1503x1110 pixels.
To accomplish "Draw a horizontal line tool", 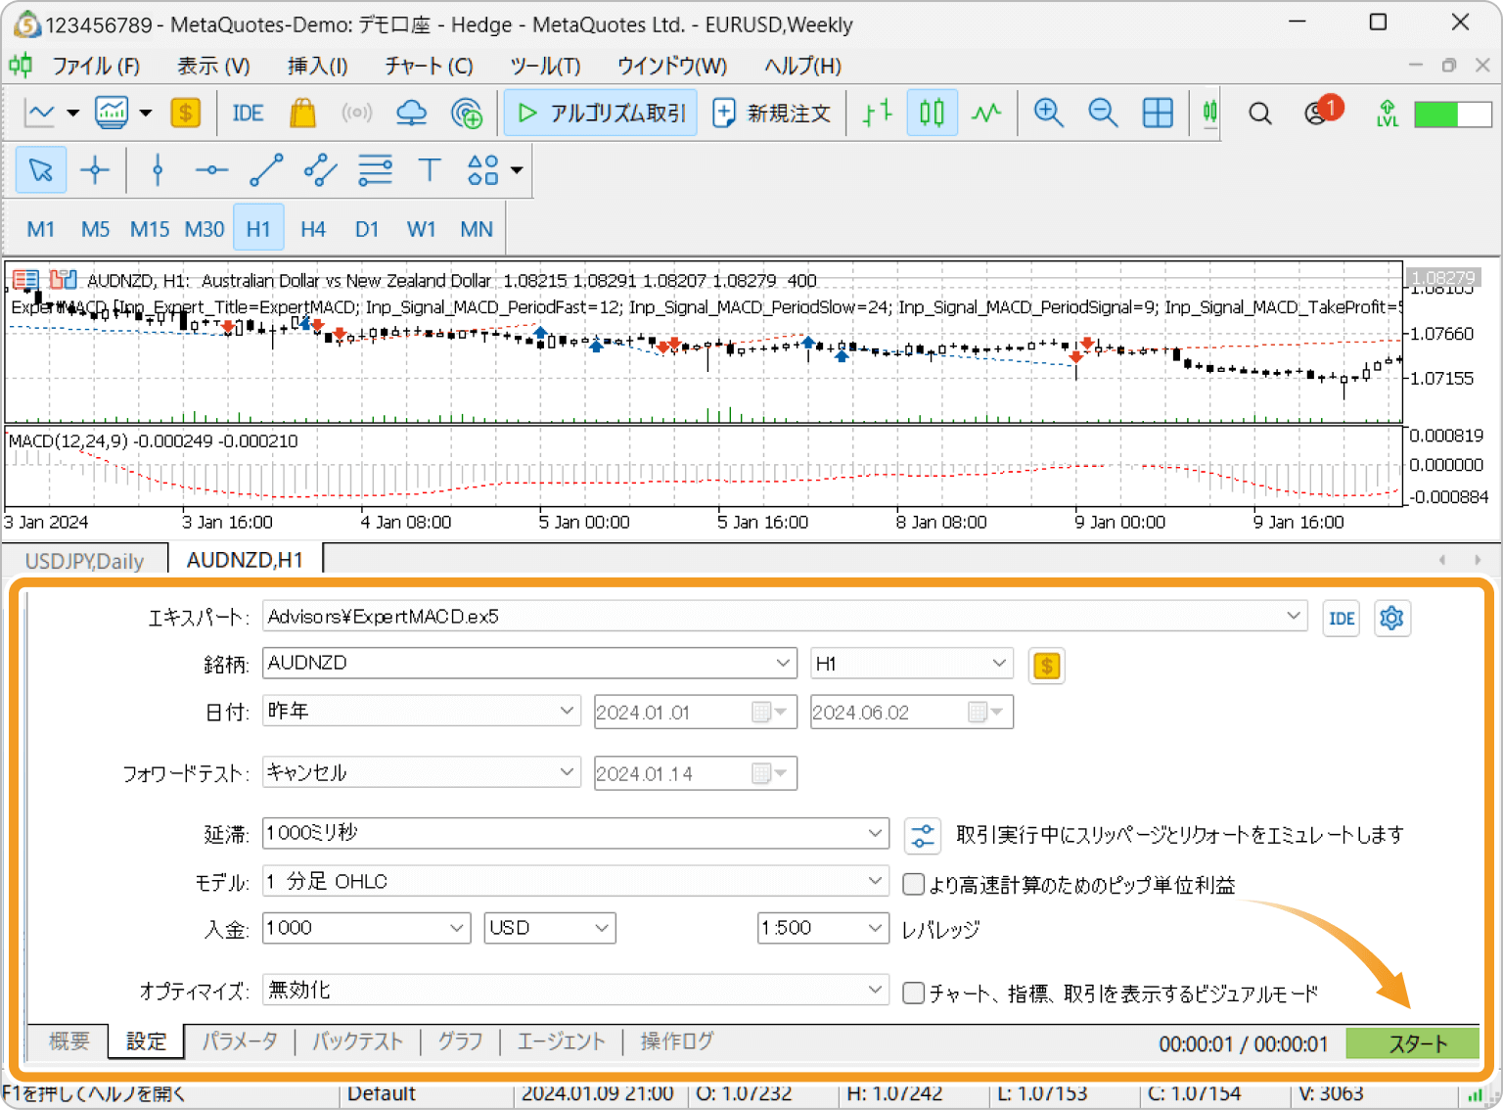I will point(211,170).
